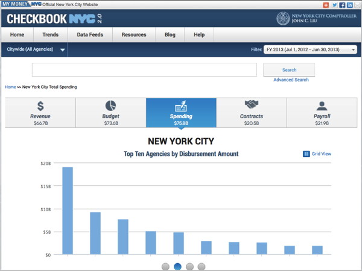
Task: Click the Payroll person icon
Action: pyautogui.click(x=322, y=106)
